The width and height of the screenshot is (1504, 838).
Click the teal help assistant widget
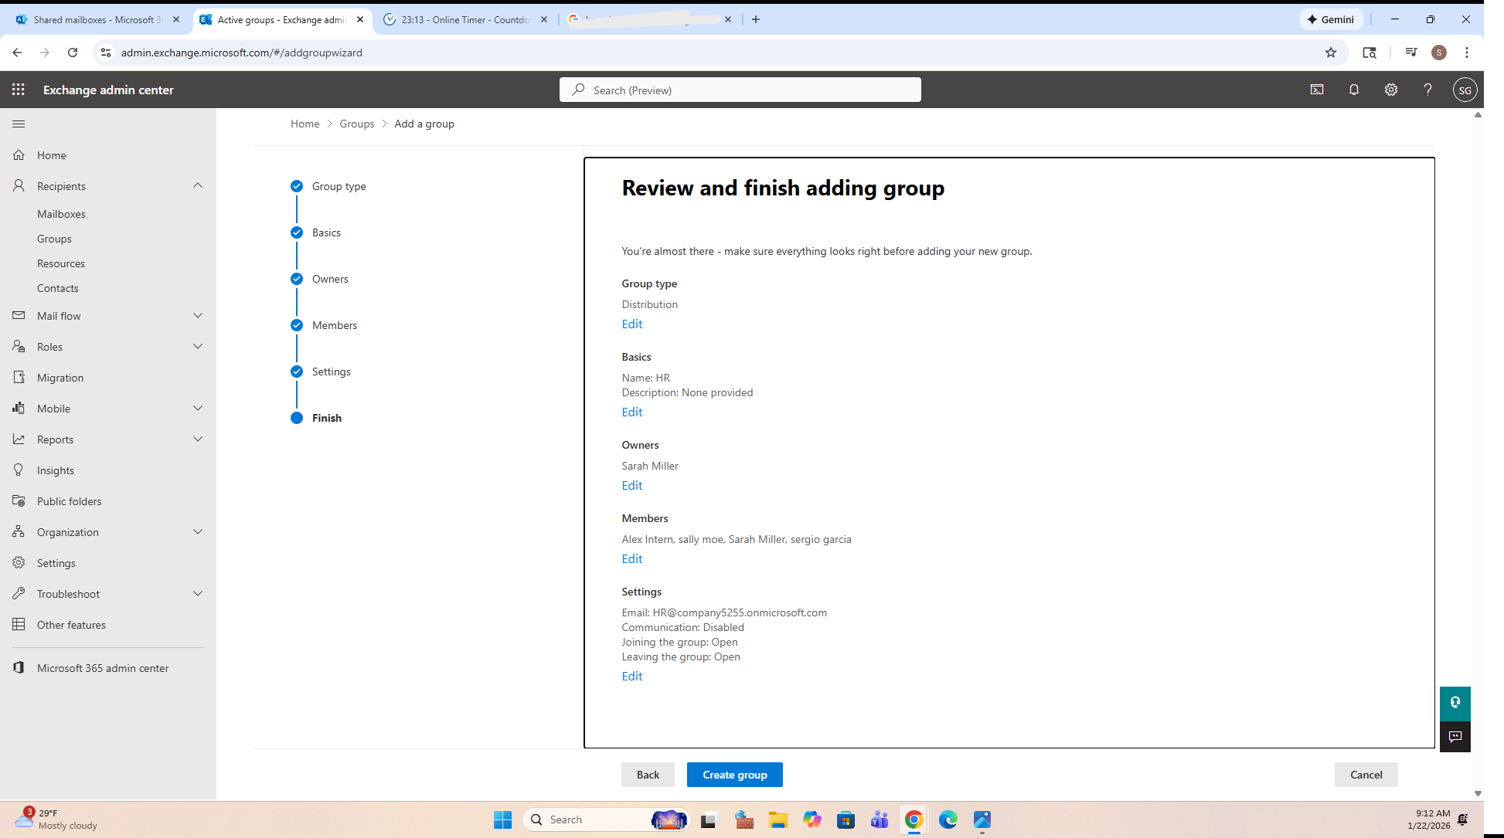click(x=1455, y=703)
